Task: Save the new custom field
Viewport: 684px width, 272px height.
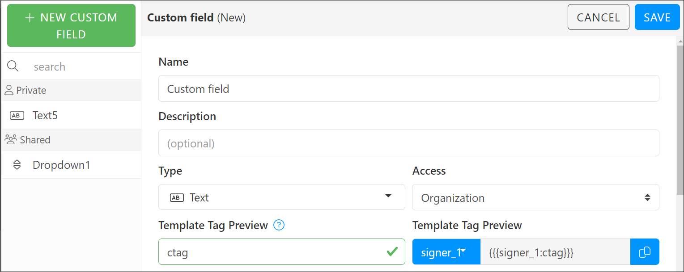Action: pyautogui.click(x=657, y=17)
